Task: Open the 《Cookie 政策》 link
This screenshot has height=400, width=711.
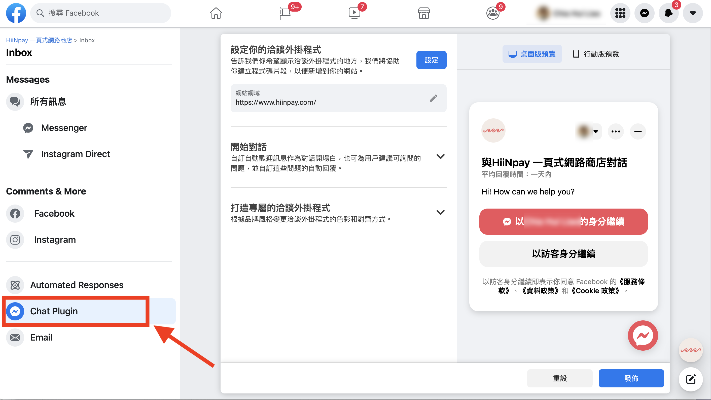Action: (595, 291)
